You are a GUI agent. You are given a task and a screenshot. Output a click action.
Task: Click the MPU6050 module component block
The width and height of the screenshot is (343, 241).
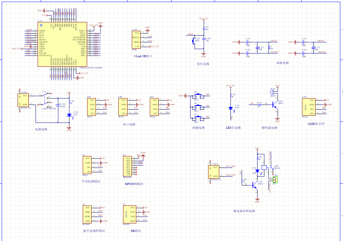tap(127, 166)
